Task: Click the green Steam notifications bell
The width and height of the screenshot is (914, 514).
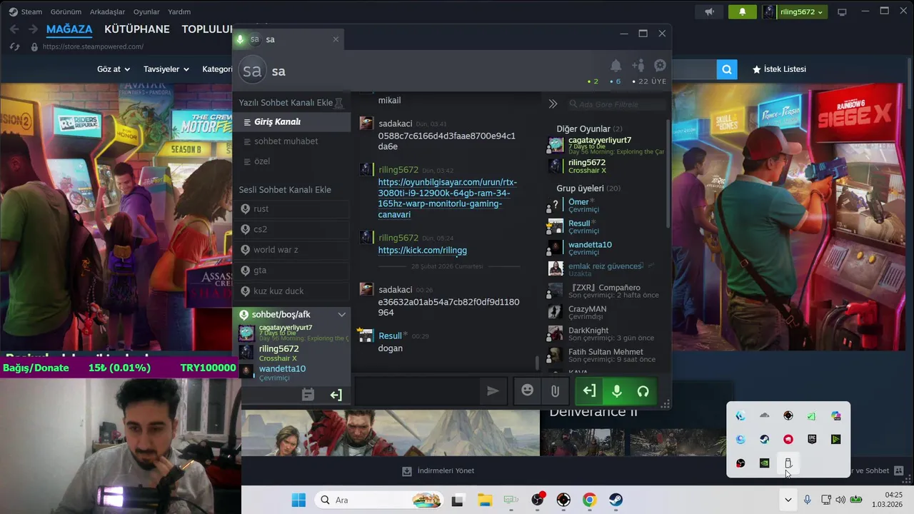Action: tap(742, 11)
